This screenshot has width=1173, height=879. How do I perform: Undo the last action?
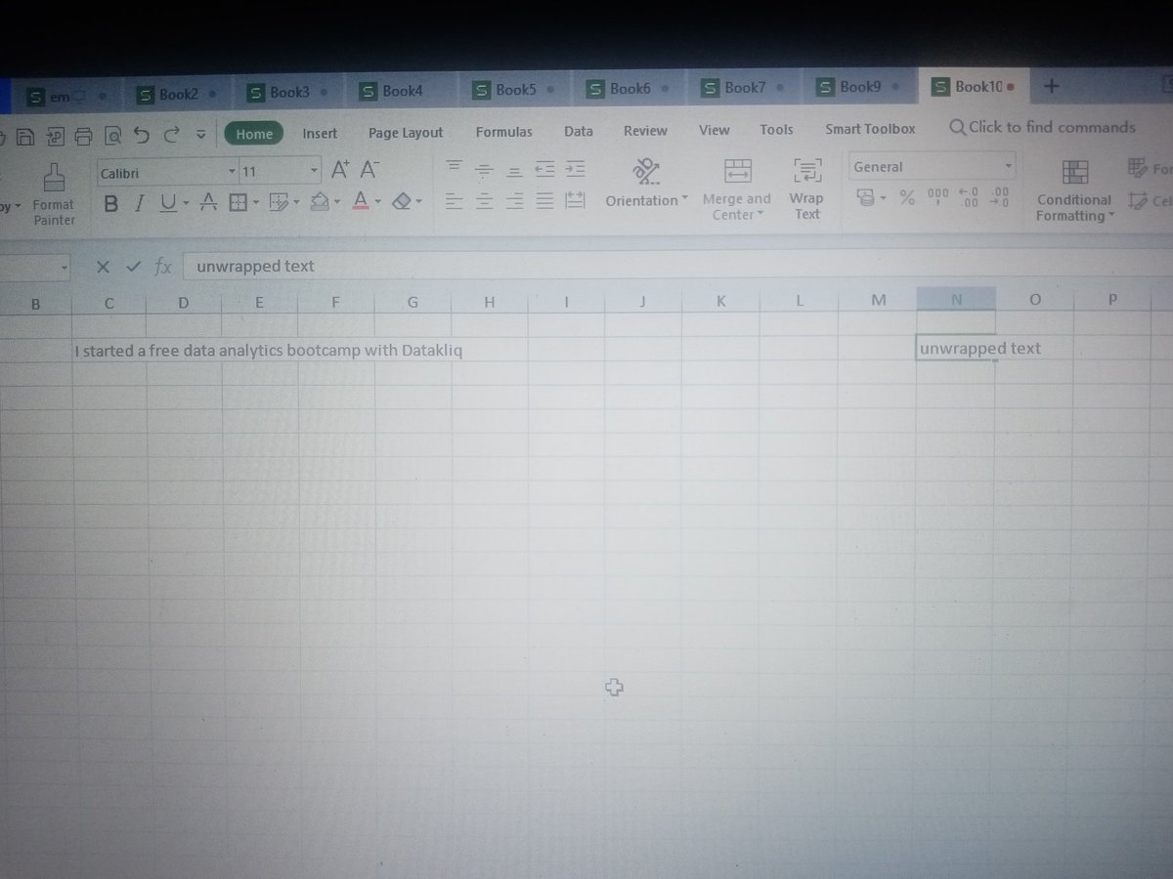142,135
